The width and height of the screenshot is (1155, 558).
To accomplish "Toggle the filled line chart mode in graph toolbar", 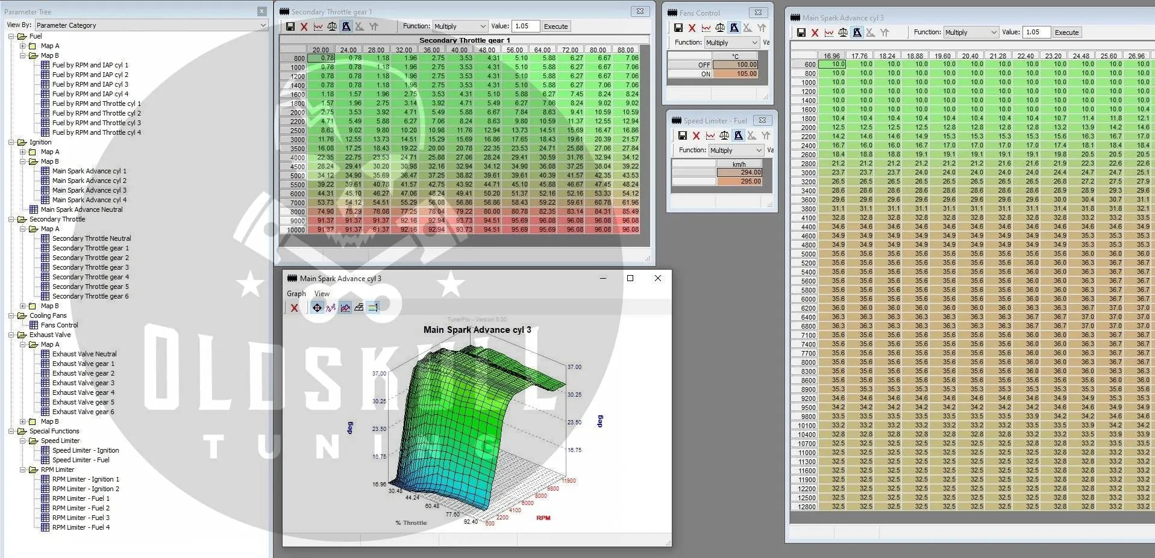I will (x=345, y=308).
